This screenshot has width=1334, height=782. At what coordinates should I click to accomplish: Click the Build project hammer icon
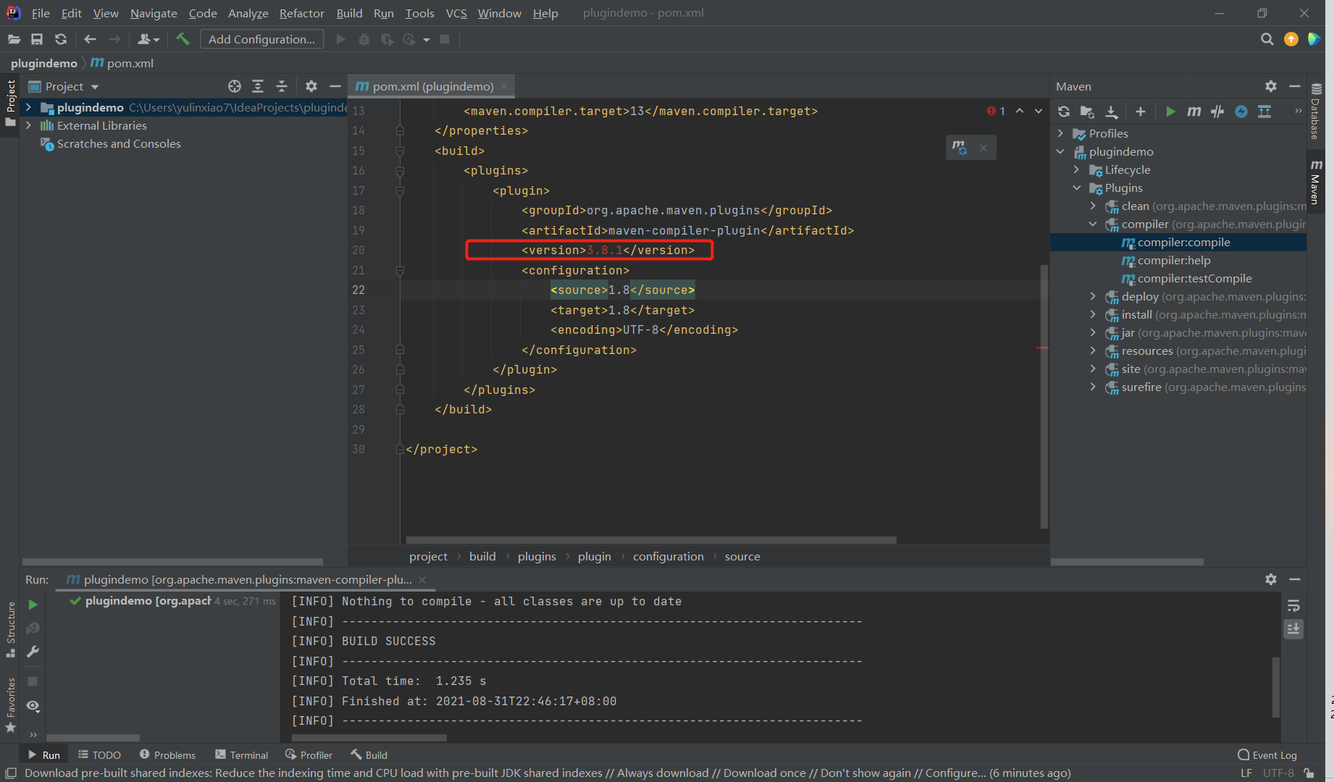[183, 39]
